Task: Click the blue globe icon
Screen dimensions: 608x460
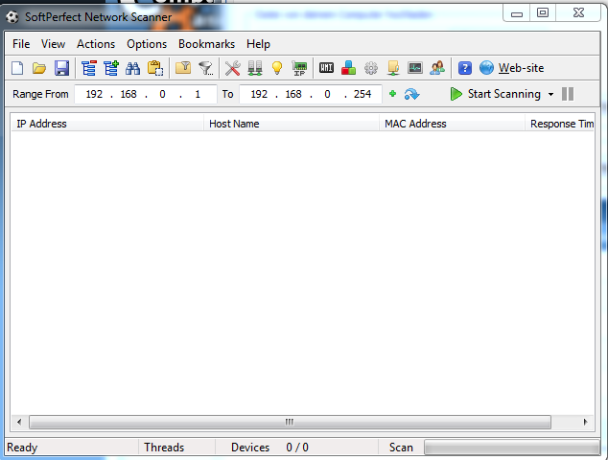Action: 486,68
